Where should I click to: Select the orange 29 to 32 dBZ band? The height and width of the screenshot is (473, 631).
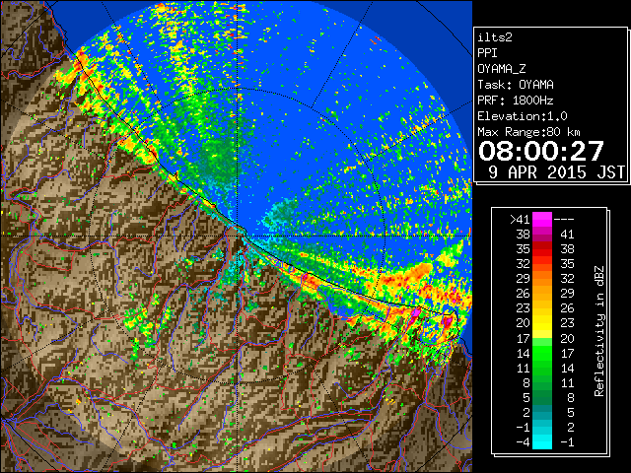(x=542, y=279)
